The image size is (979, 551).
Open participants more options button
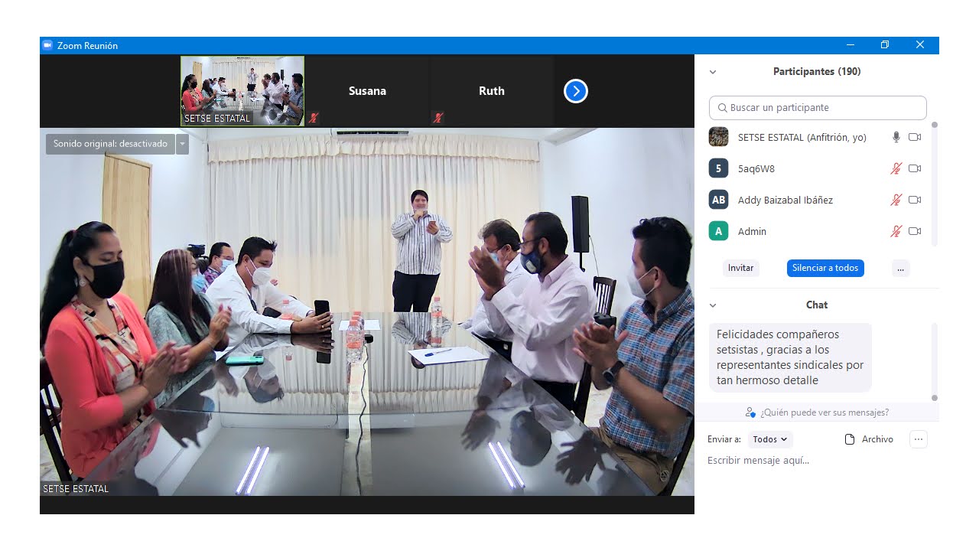pos(900,268)
